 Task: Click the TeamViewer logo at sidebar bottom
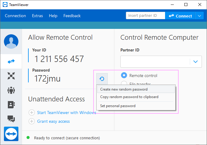tap(11, 134)
